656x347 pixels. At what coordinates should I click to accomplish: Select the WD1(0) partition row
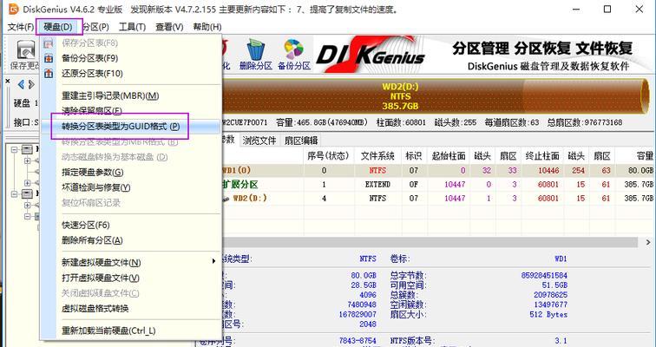[x=438, y=171]
